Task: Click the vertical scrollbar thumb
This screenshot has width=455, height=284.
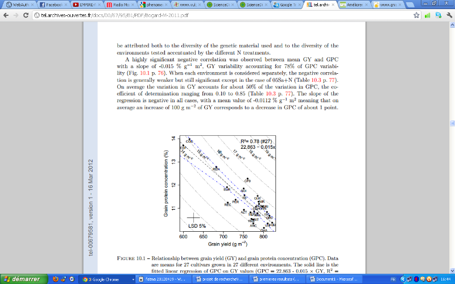Action: (452, 123)
